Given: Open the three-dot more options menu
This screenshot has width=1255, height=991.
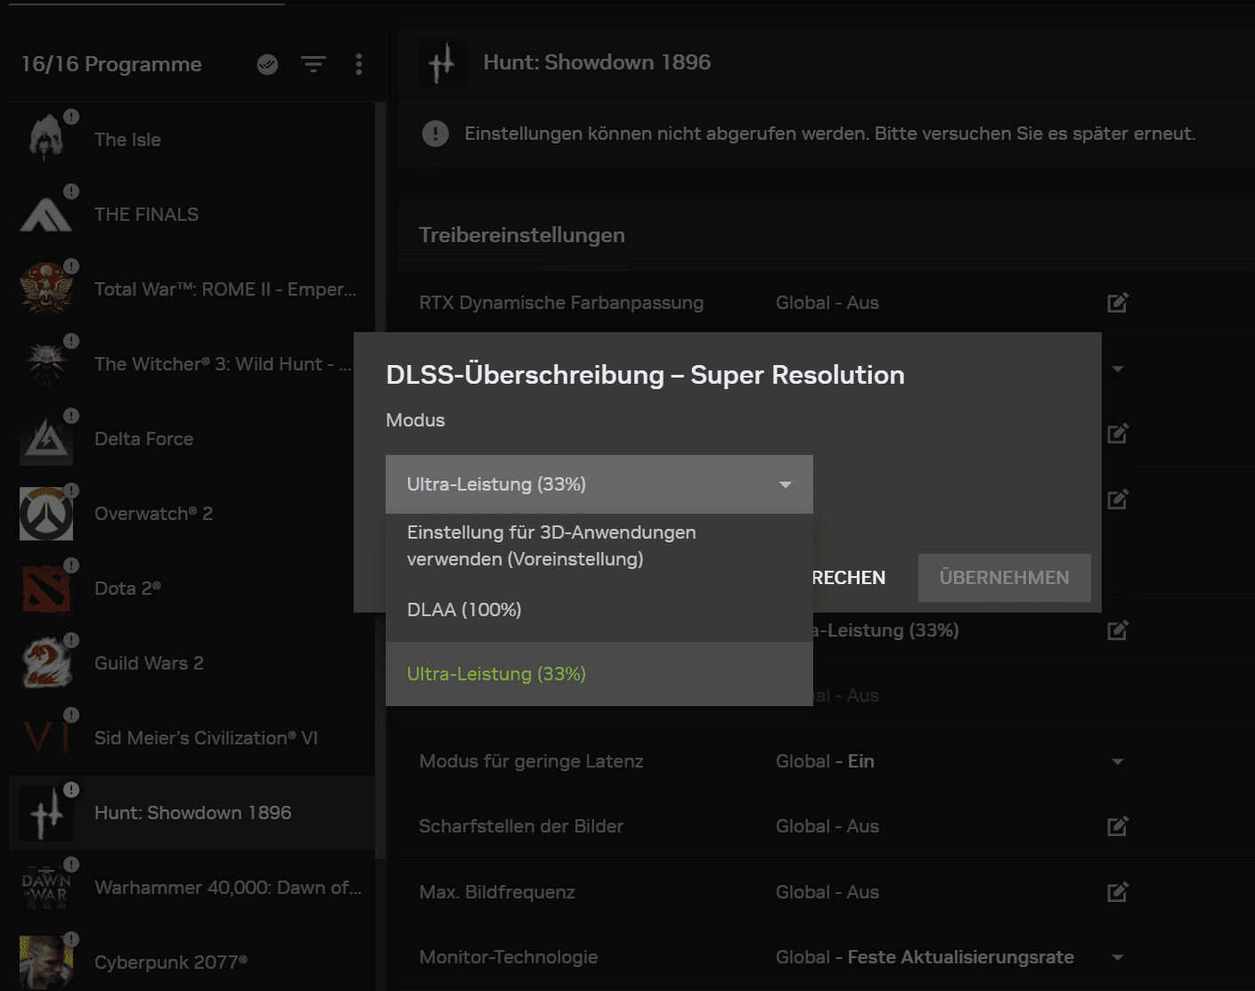Looking at the screenshot, I should pyautogui.click(x=359, y=64).
